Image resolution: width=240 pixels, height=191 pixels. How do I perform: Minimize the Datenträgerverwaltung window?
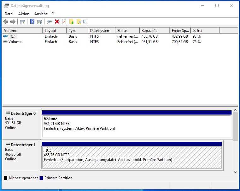coord(203,5)
